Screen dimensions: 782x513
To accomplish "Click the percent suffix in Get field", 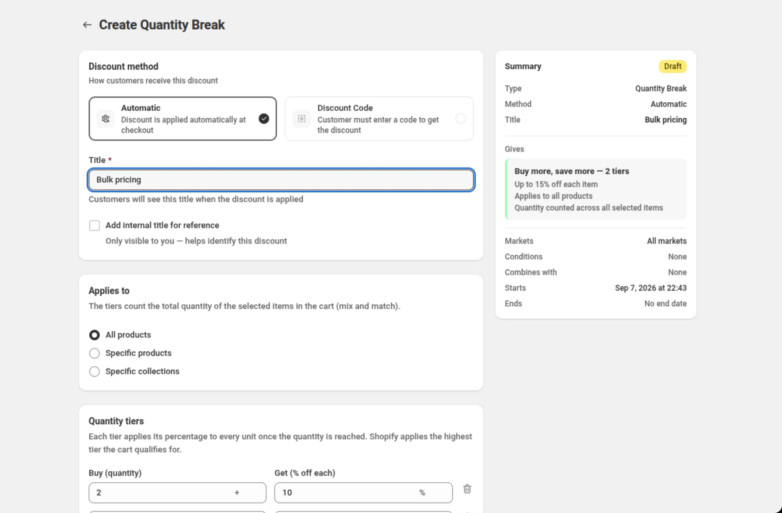I will point(422,492).
